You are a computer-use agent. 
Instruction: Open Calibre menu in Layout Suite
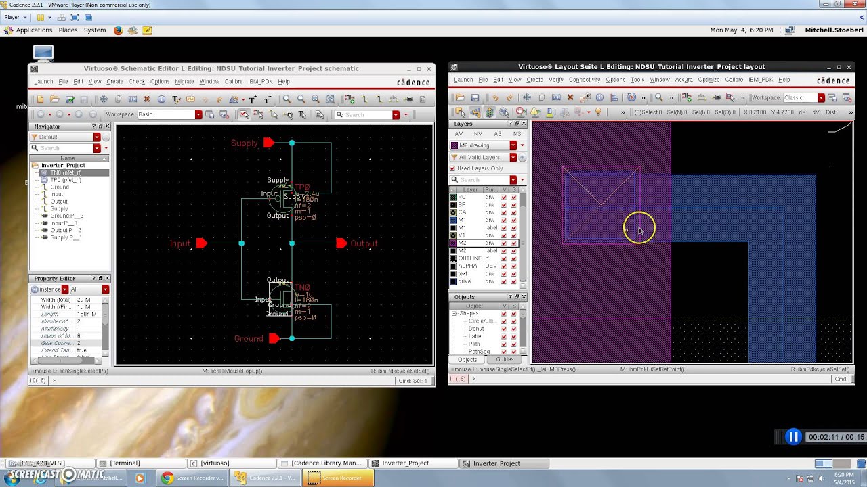tap(734, 80)
